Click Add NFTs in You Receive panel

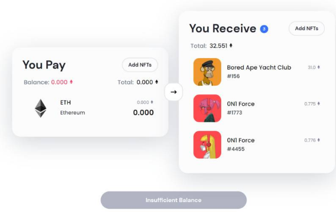pyautogui.click(x=307, y=28)
